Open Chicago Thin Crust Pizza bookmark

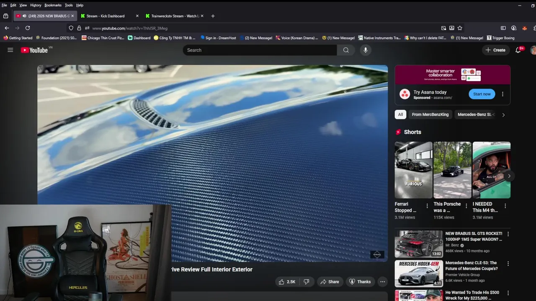(103, 38)
